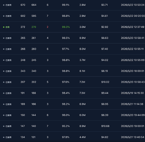
Task: Select the 3.7M token value
Action: click(82, 60)
